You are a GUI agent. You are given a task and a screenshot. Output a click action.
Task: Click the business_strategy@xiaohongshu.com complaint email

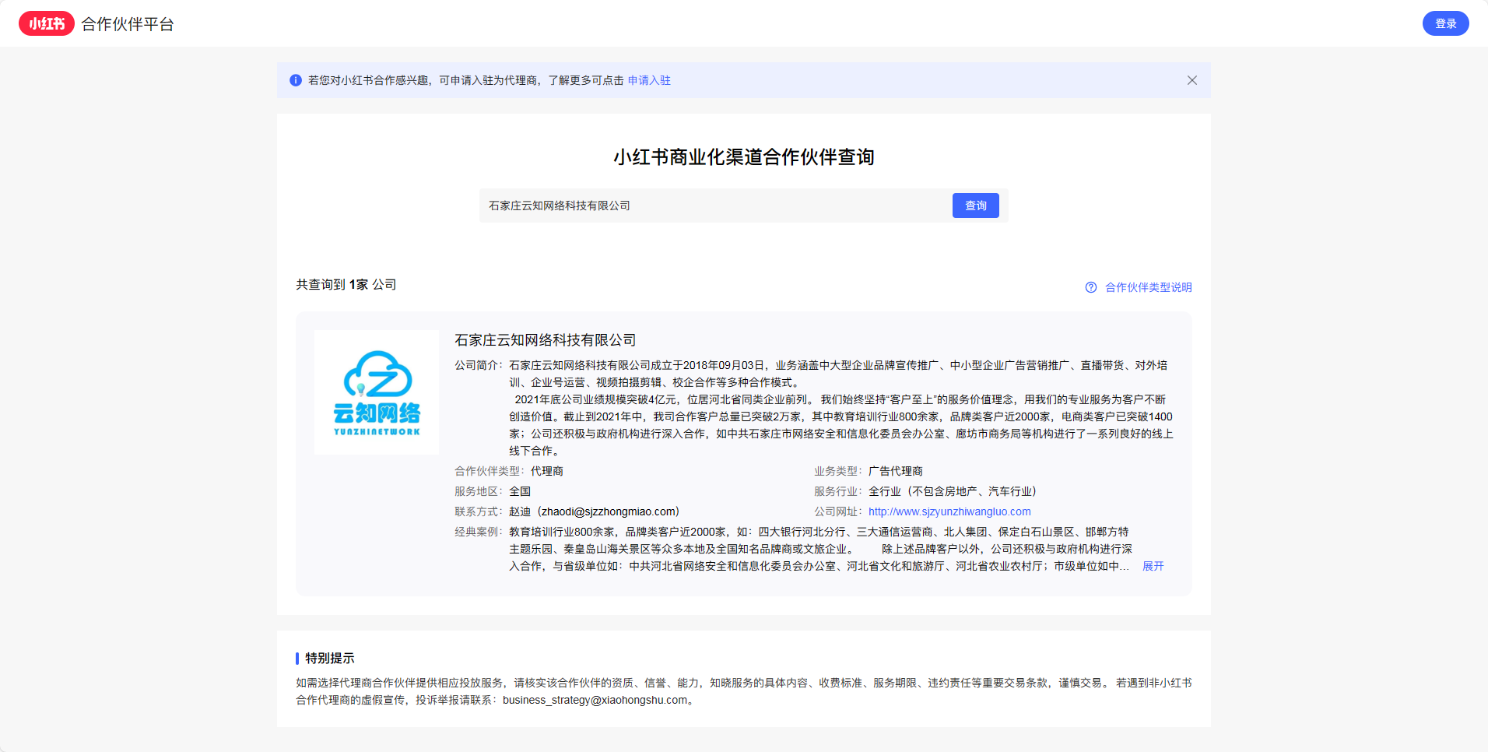[595, 700]
